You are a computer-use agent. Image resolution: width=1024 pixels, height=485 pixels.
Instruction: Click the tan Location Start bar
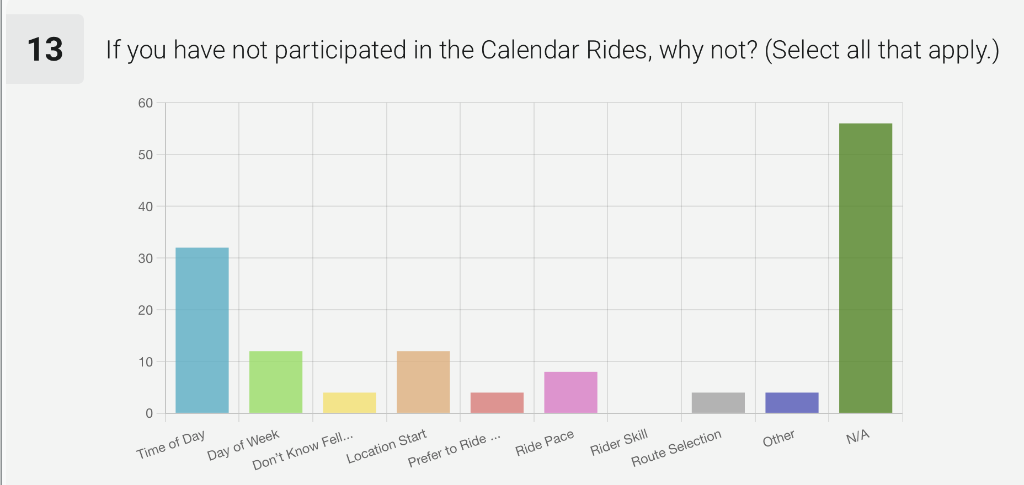tap(423, 381)
